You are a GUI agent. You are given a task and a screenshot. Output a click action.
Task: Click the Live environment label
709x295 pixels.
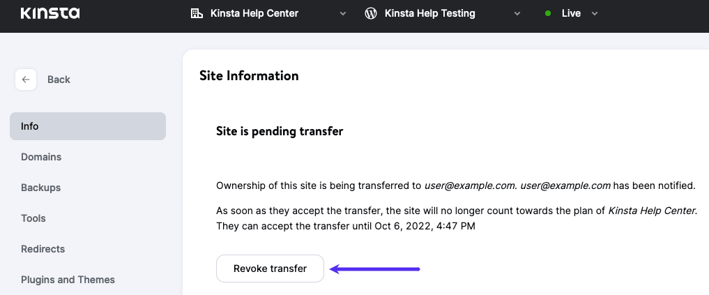tap(571, 13)
